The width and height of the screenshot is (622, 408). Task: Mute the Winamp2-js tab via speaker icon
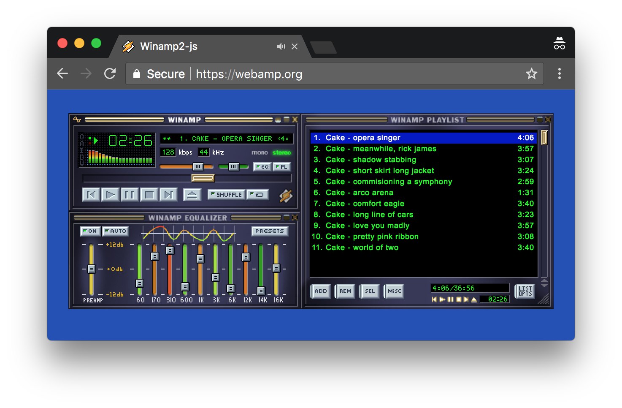(281, 46)
